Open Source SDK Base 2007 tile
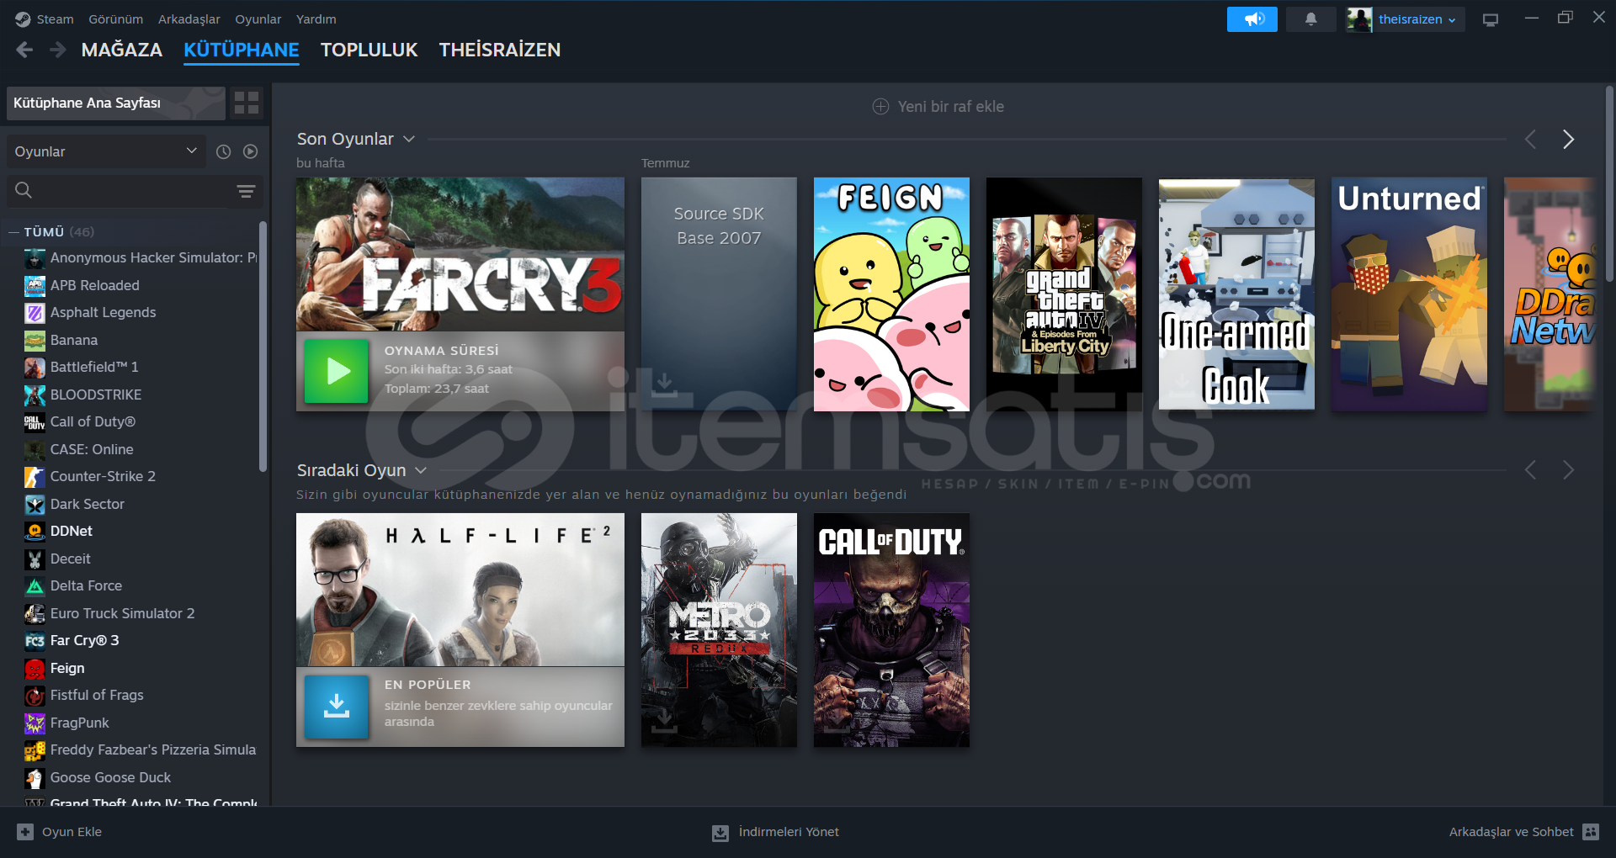 [719, 294]
